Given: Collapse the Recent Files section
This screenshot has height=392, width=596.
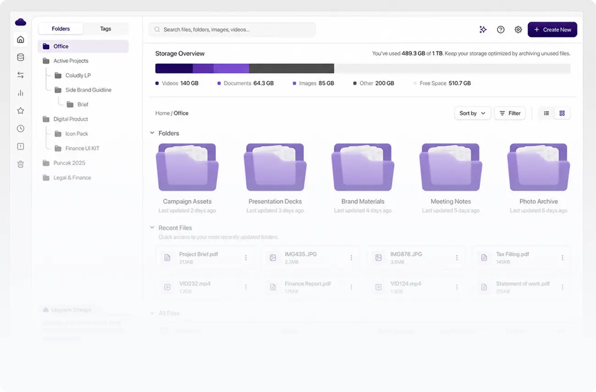Looking at the screenshot, I should [152, 227].
